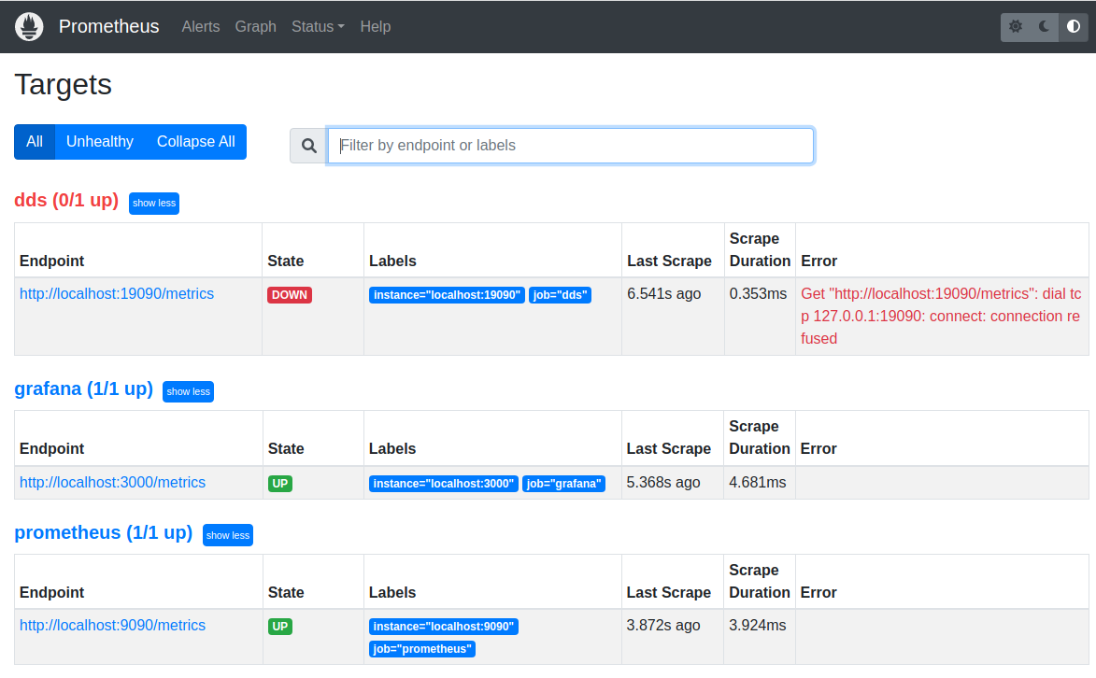The height and width of the screenshot is (678, 1096).
Task: Click the '3.872s ago' last scrape value
Action: tap(663, 626)
